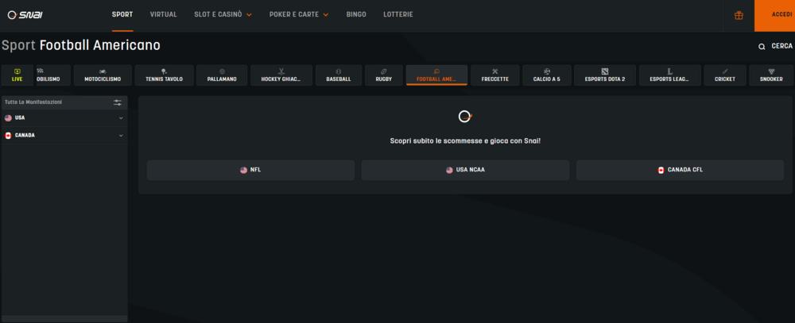This screenshot has width=795, height=323.
Task: Open the Poker e Carte dropdown
Action: [x=299, y=14]
